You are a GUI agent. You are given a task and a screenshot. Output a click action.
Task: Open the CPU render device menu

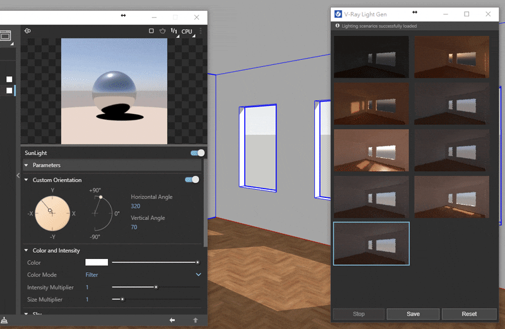(187, 32)
